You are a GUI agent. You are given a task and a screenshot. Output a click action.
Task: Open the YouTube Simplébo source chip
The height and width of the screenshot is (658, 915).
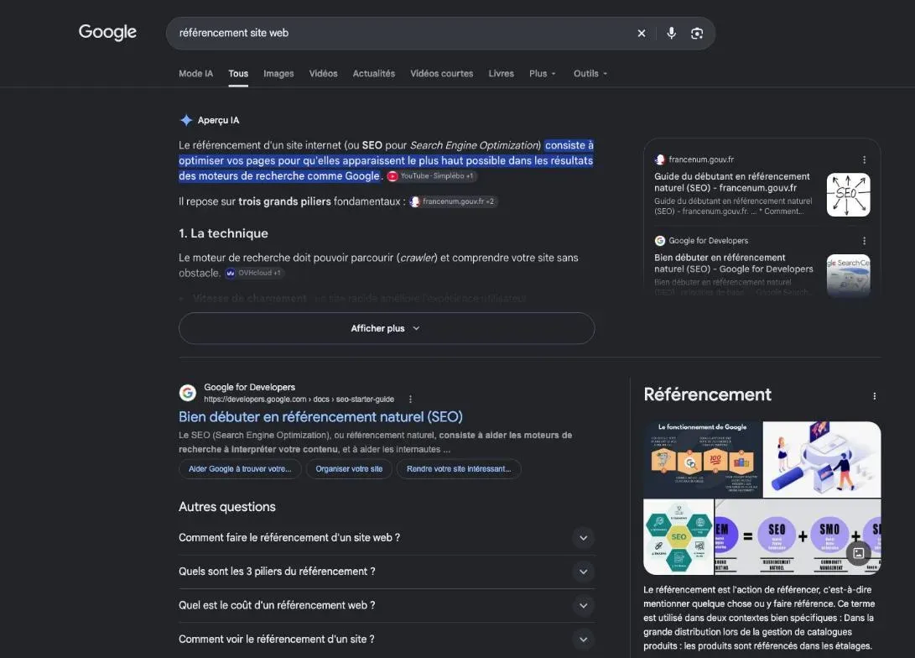pyautogui.click(x=432, y=175)
